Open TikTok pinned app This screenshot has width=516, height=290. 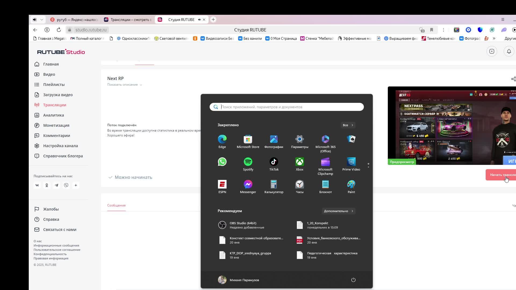click(274, 162)
